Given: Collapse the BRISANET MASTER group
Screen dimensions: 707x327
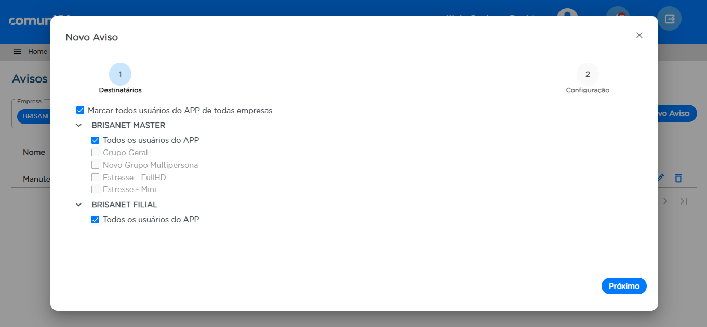Looking at the screenshot, I should click(79, 125).
